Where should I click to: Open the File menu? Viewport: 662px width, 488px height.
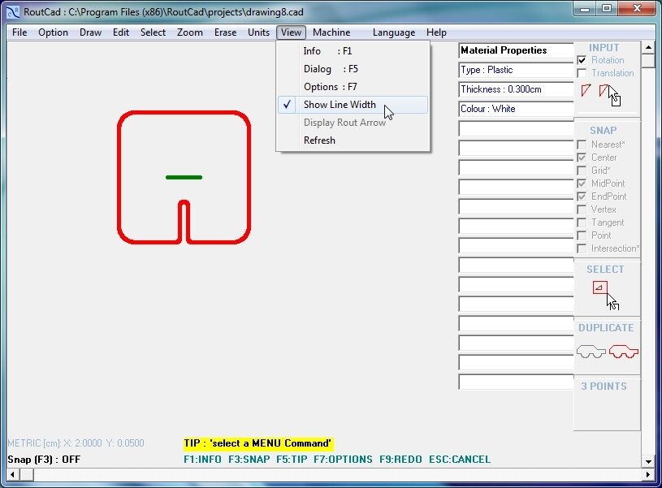tap(19, 32)
